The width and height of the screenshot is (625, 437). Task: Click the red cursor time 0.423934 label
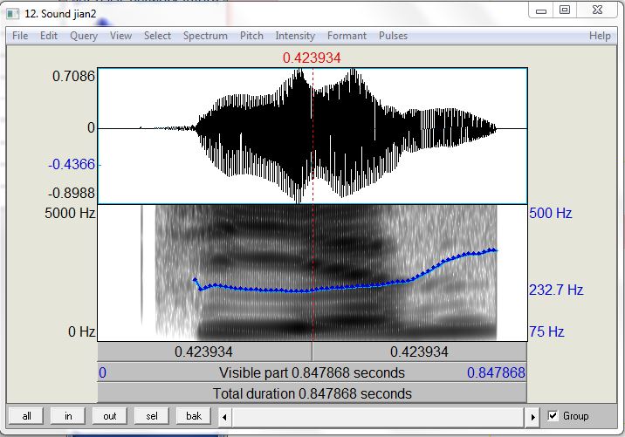312,58
